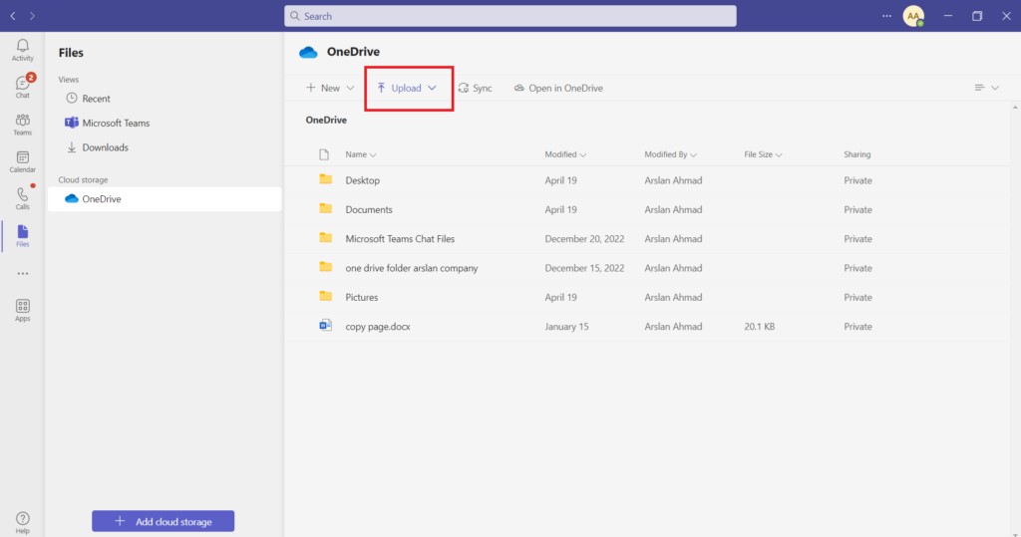Screen dimensions: 1021x537
Task: Sort by Modified By column
Action: [670, 154]
